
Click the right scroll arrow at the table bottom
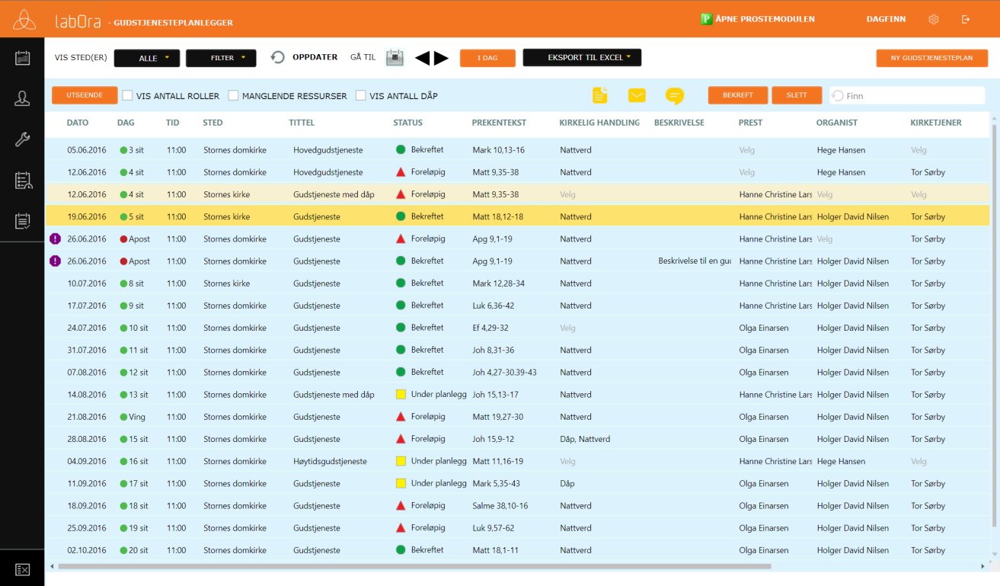pos(982,566)
